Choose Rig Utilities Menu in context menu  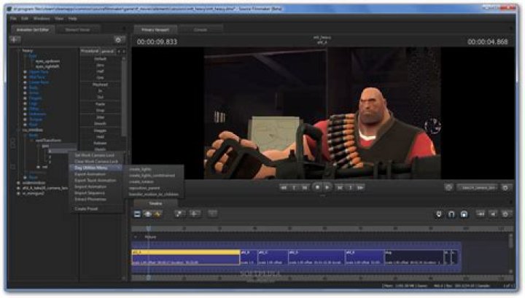click(92, 168)
